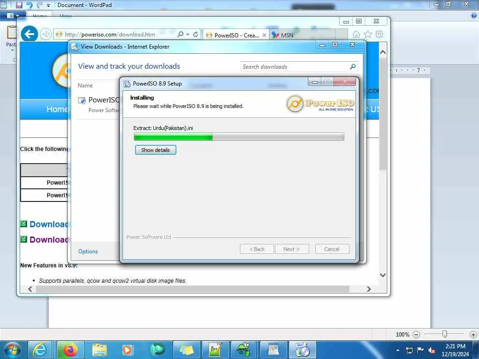The image size is (479, 359).
Task: Click the Redo icon in WordPad title bar
Action: (39, 5)
